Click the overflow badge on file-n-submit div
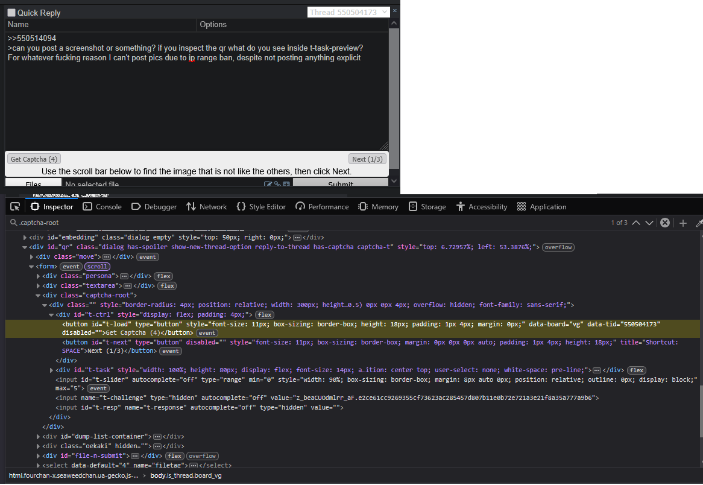This screenshot has height=485, width=703. pos(202,456)
